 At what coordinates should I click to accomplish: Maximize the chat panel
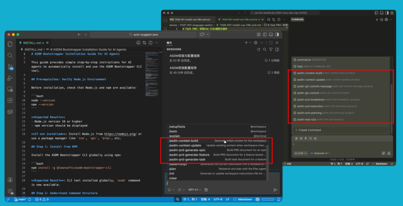tap(271, 43)
